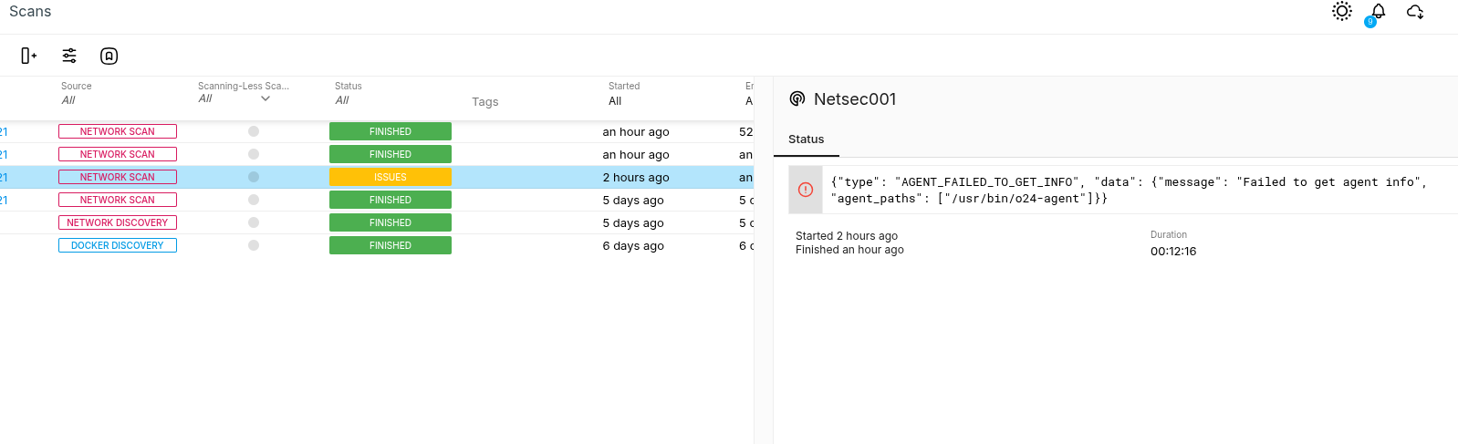The image size is (1458, 444).
Task: Click the cloud download icon
Action: (x=1415, y=12)
